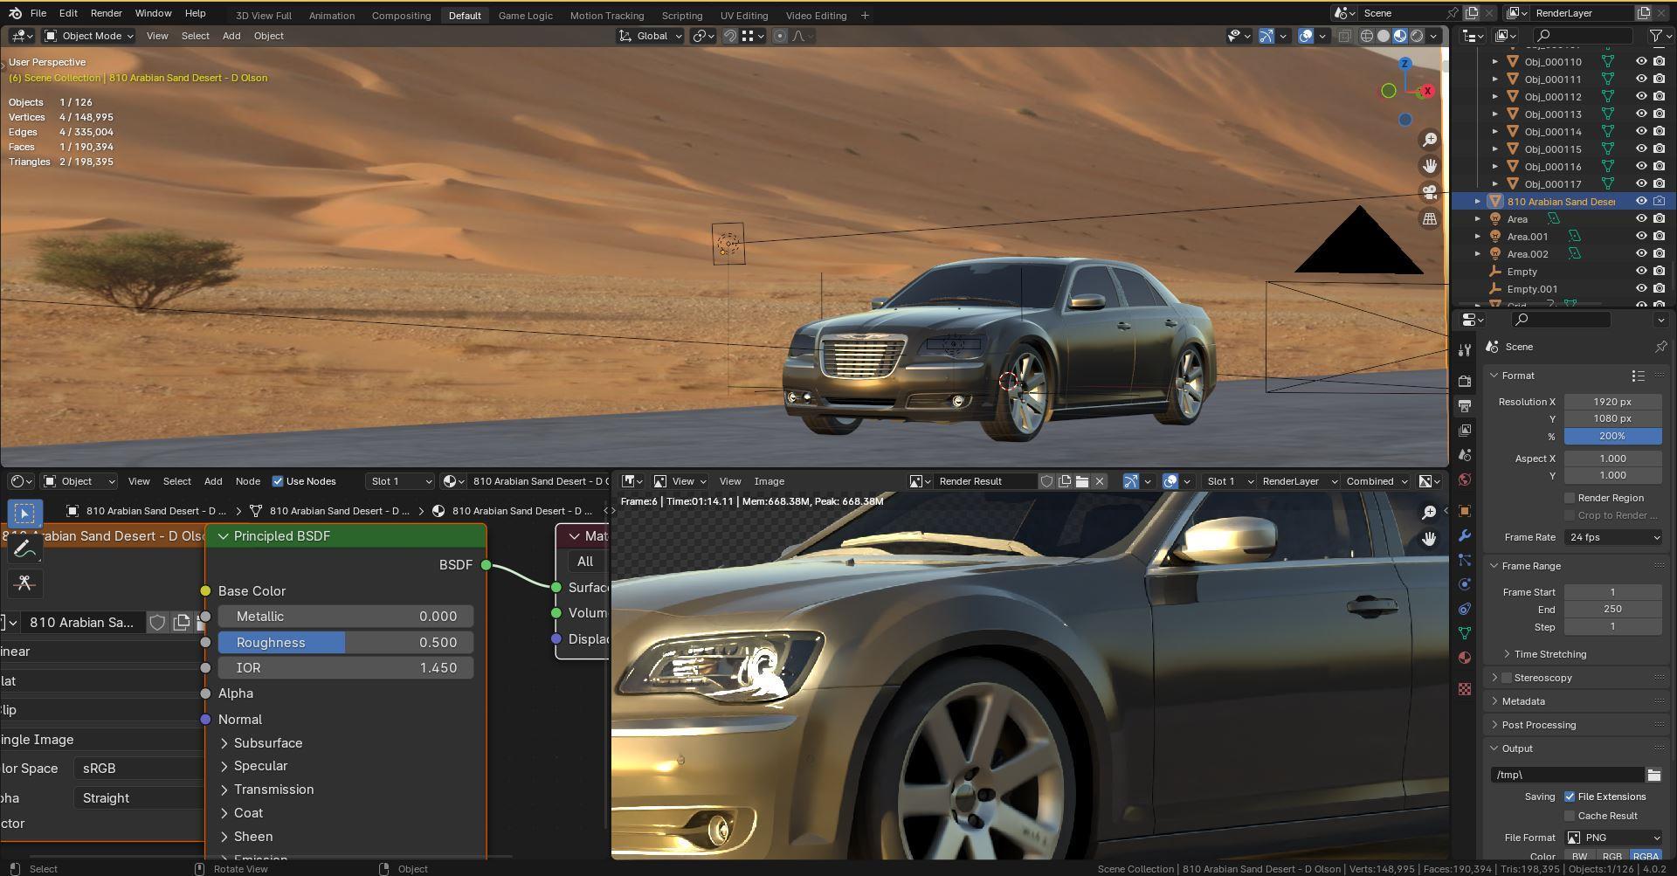The width and height of the screenshot is (1677, 876).
Task: Select rendered viewport shading
Action: pos(1417,36)
